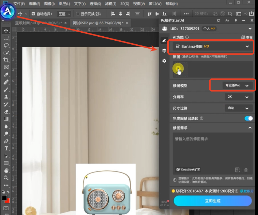Image resolution: width=258 pixels, height=215 pixels.
Task: Open the pencil edit tab in plugin sidebar
Action: tap(164, 41)
